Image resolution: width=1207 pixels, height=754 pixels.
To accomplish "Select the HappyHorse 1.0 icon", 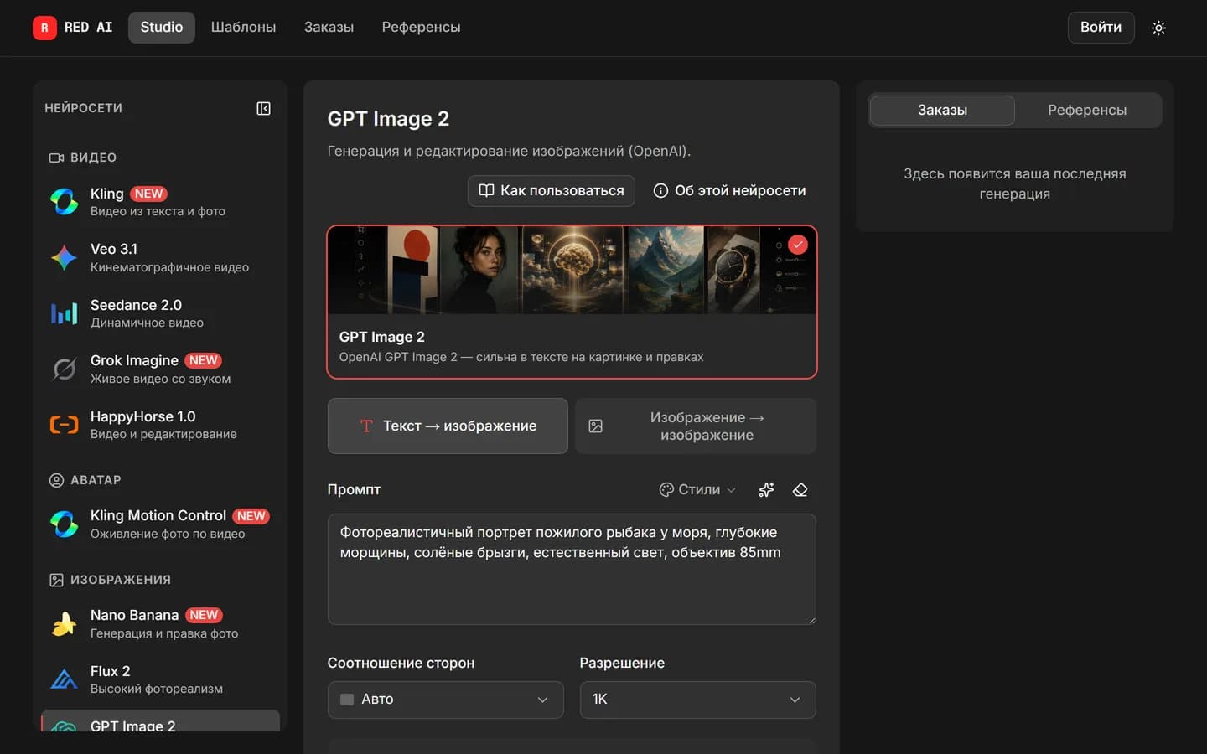I will tap(65, 425).
